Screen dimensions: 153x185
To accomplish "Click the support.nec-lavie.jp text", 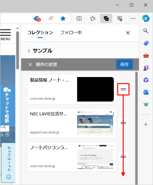I will 44,132.
